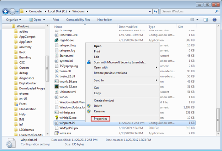Sort by the Size column header
Viewport: 222px width, 151px height.
point(186,27)
